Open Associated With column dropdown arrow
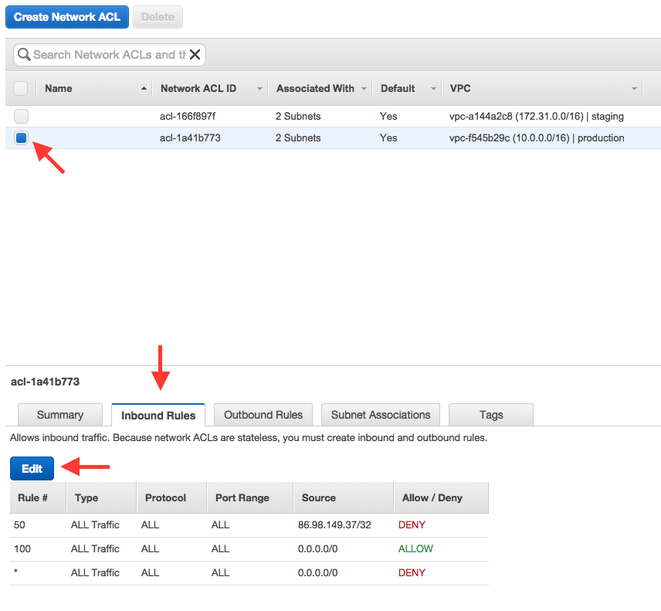The height and width of the screenshot is (611, 661). (x=364, y=89)
